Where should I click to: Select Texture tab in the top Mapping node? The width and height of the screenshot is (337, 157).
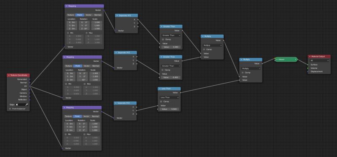(71, 15)
